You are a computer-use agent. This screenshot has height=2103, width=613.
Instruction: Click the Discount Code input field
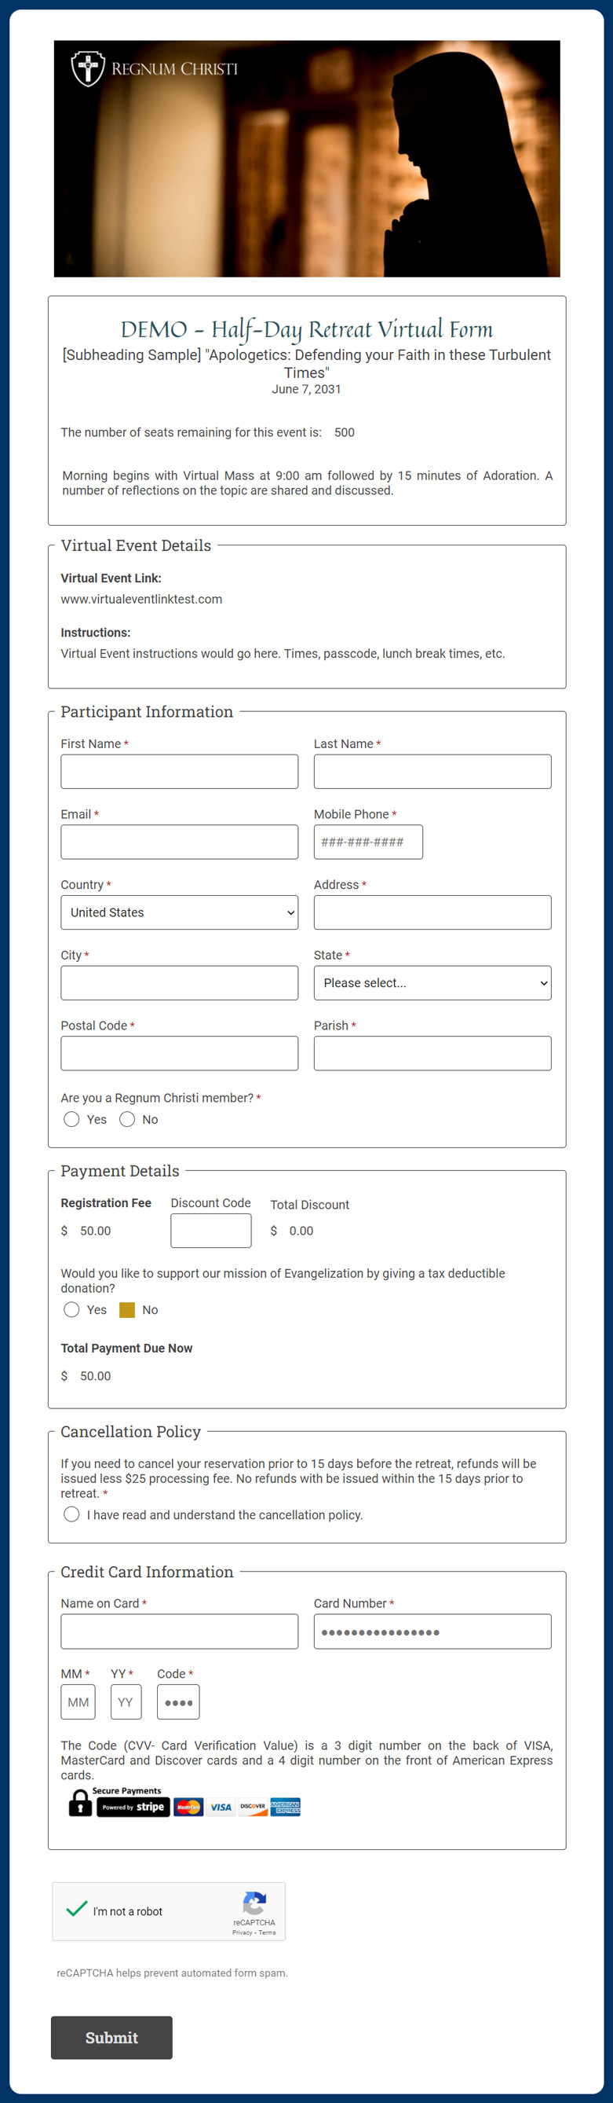point(211,1231)
